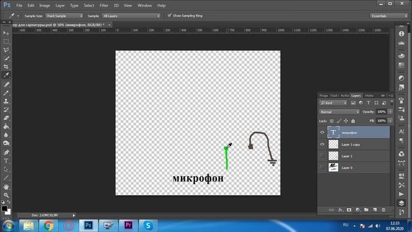Filter layers by type layers
This screenshot has width=412, height=232.
(368, 103)
